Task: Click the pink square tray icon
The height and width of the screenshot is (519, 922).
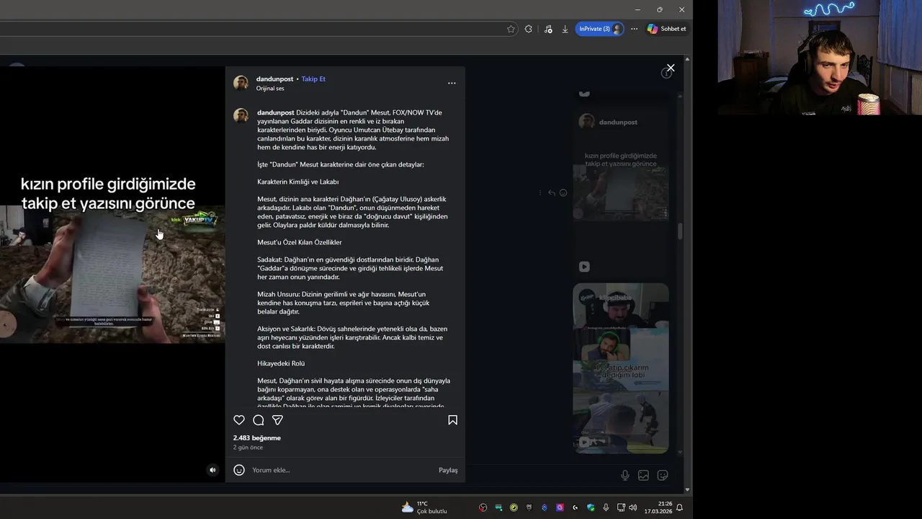Action: [560, 507]
